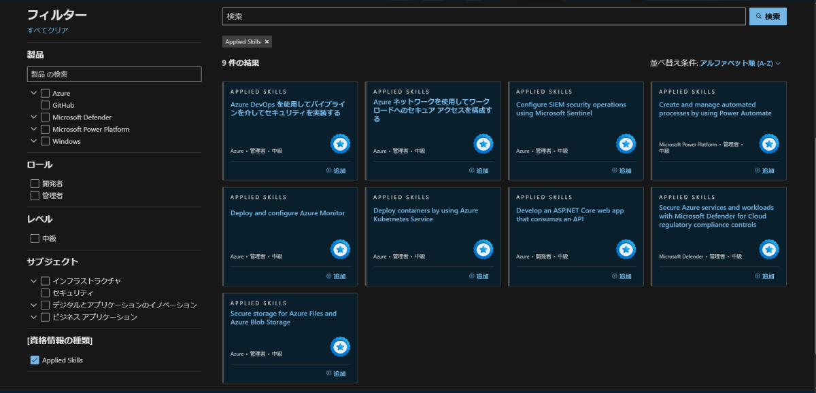
Task: Check the 中級 level checkbox
Action: (35, 238)
